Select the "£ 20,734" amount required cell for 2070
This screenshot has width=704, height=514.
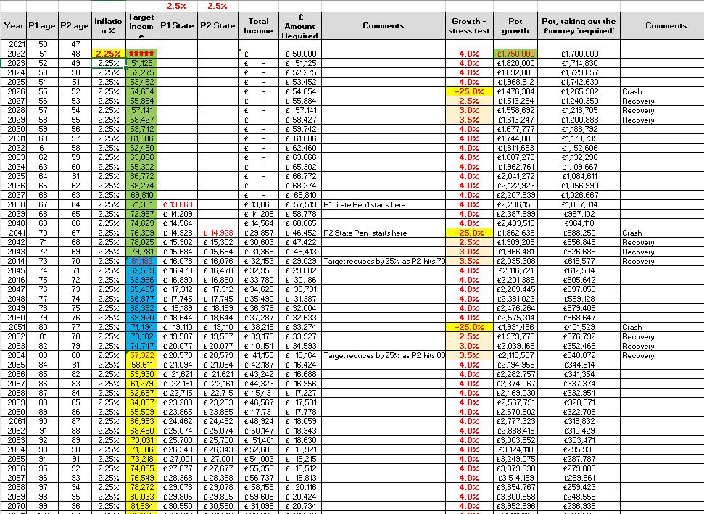pos(300,506)
